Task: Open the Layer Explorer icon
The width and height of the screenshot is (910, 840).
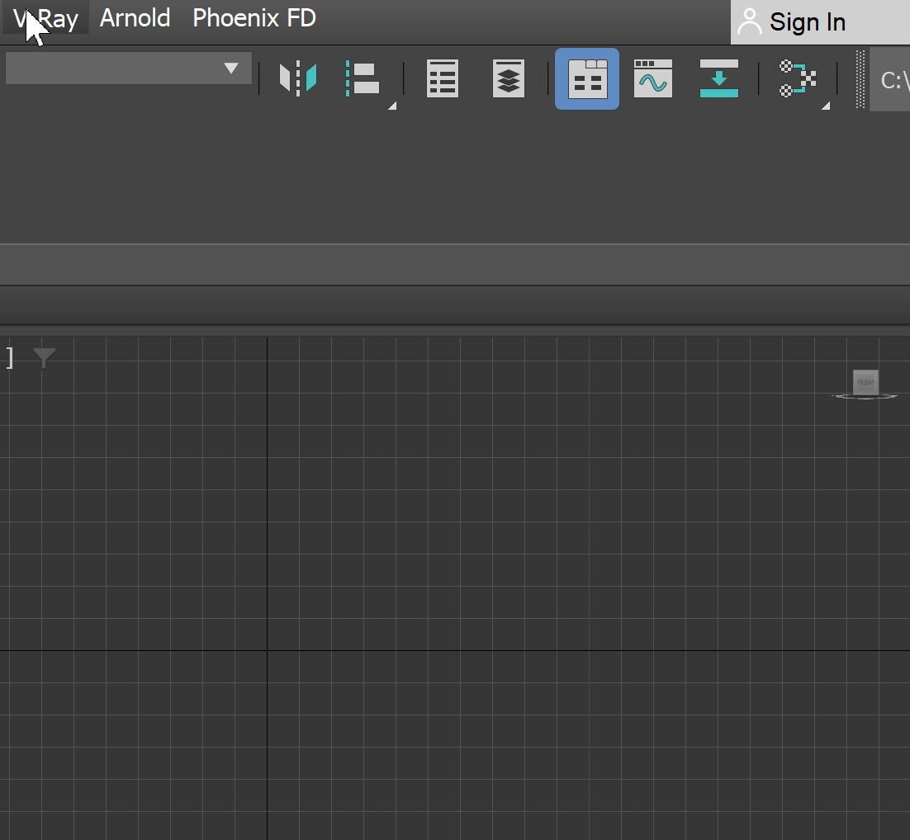Action: 509,78
